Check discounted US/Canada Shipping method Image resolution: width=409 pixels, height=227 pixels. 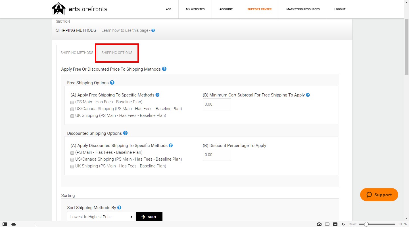[72, 160]
